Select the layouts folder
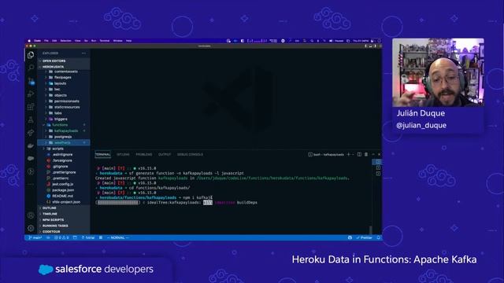504x283 pixels. [x=64, y=83]
